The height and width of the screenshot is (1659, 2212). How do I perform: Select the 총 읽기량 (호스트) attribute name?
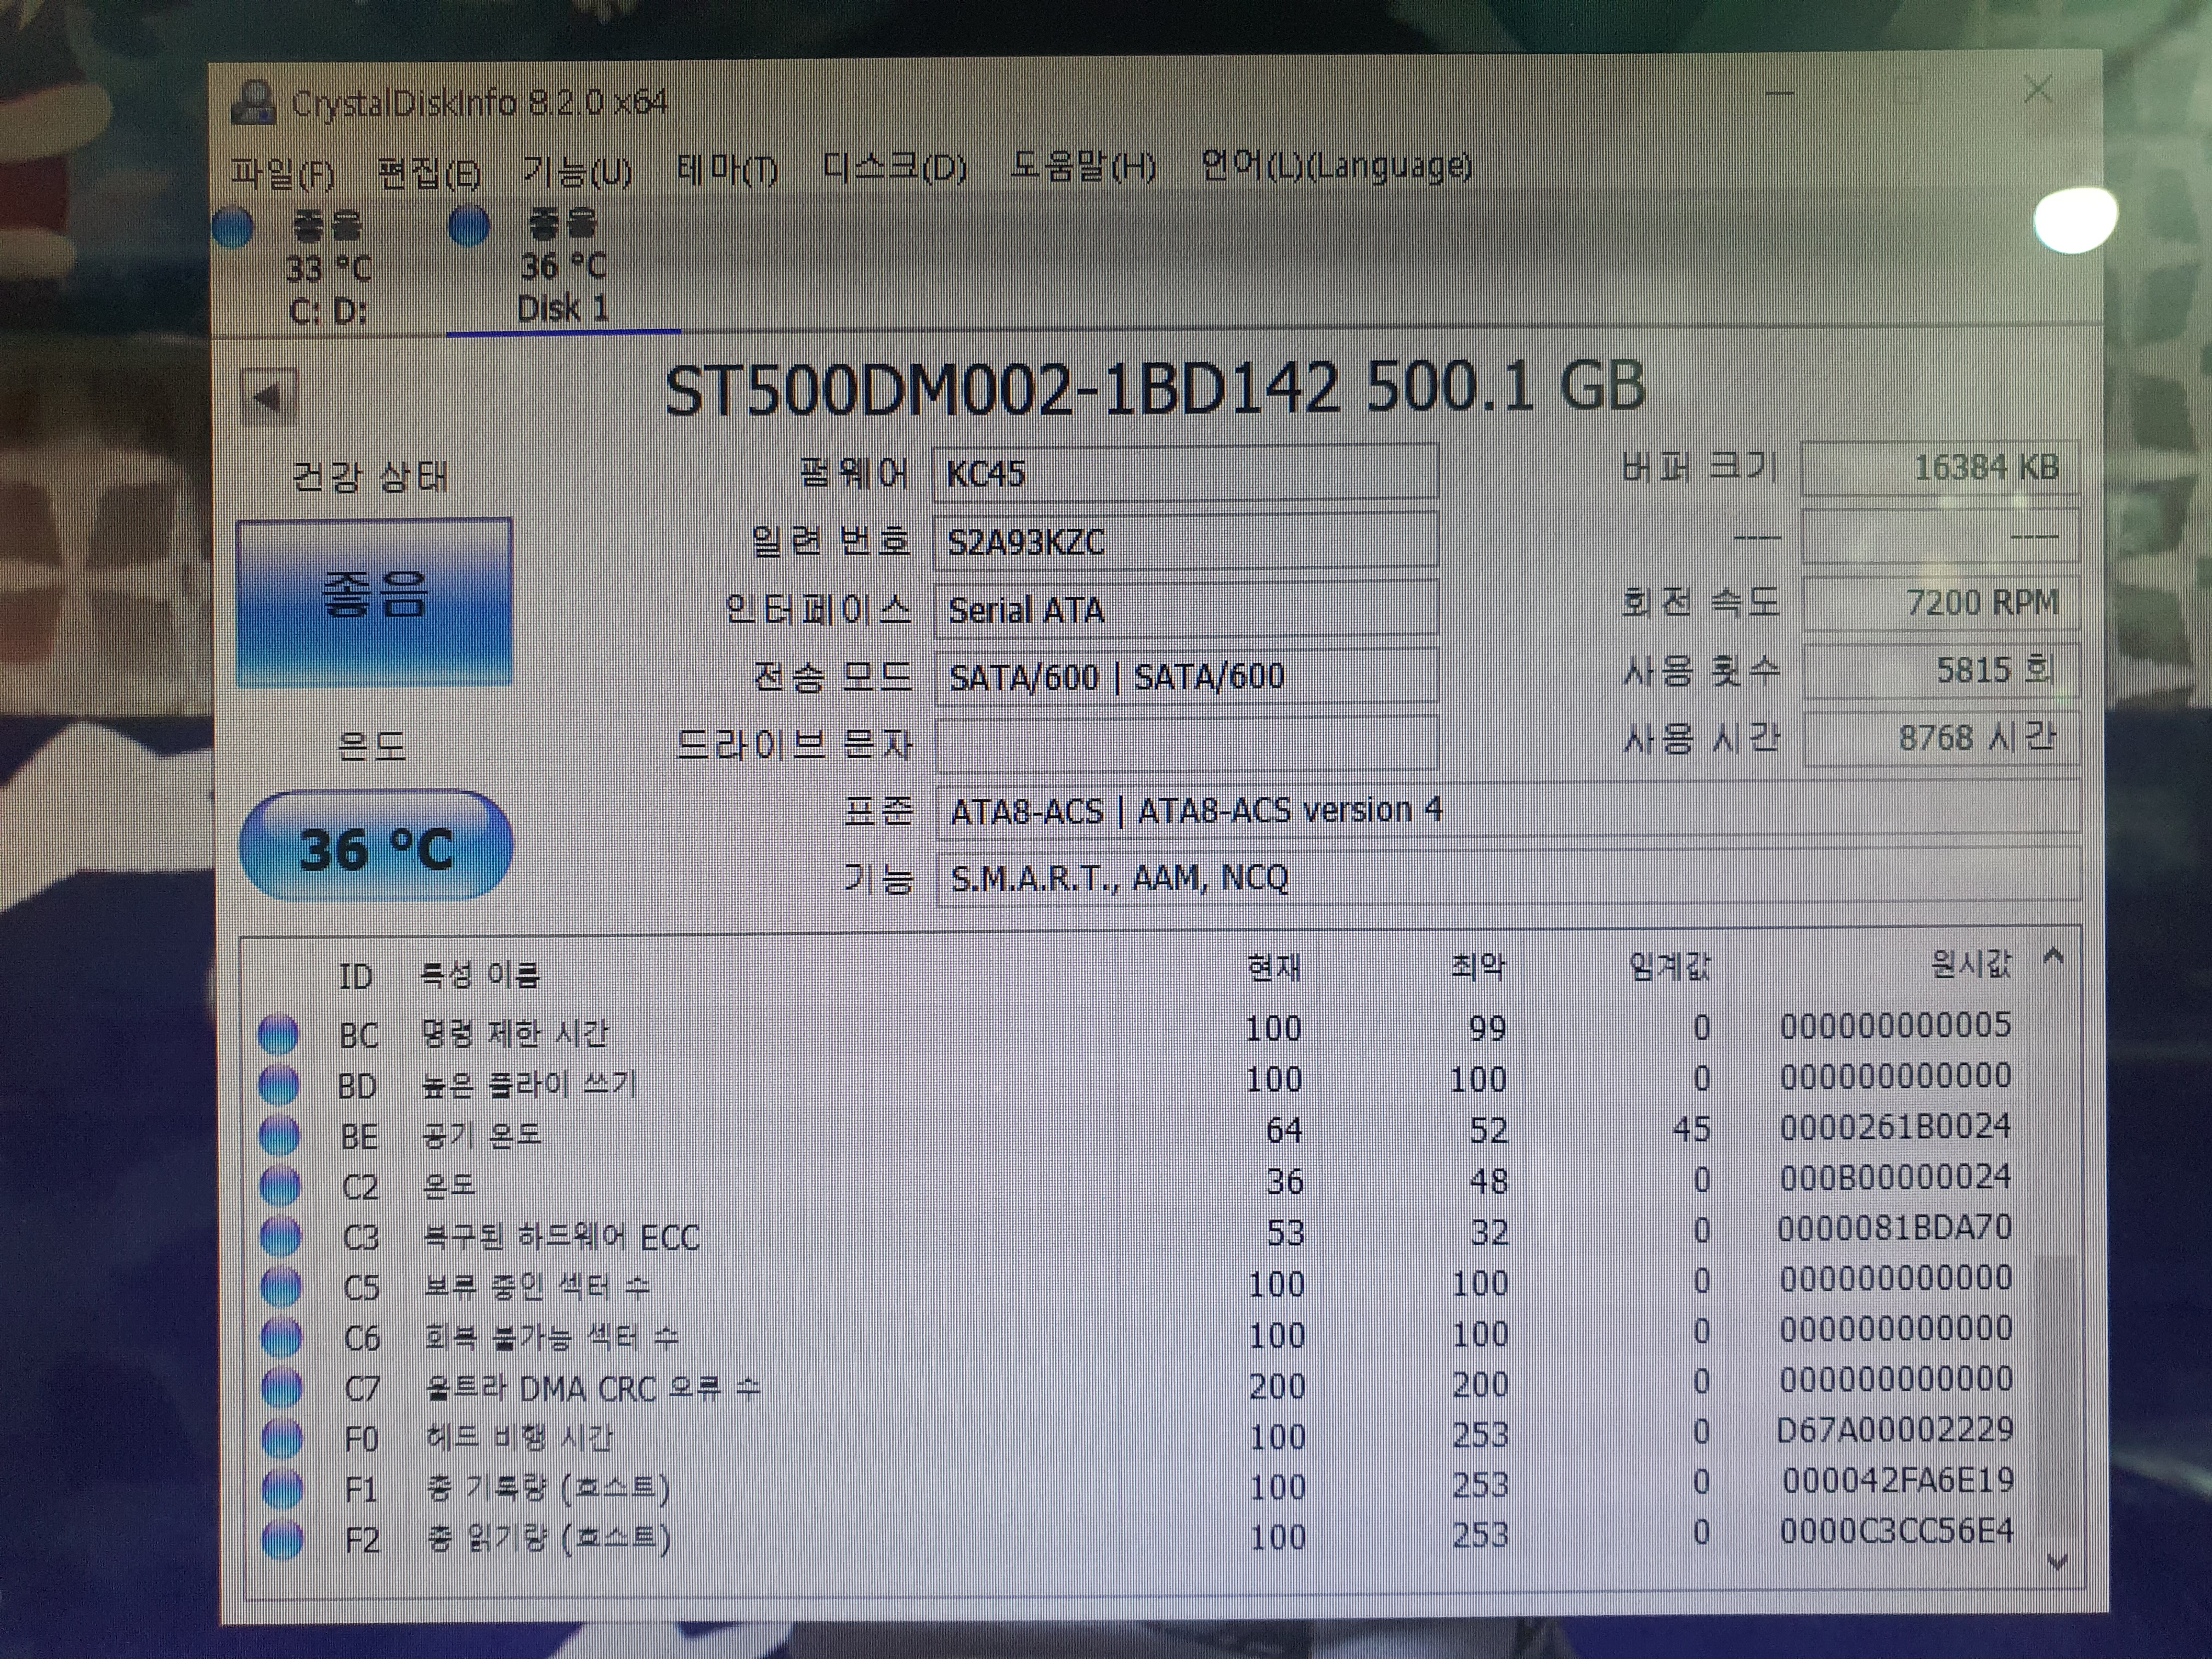point(548,1538)
